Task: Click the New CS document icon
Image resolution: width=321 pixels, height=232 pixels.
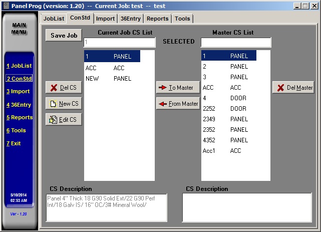Action: coord(53,104)
